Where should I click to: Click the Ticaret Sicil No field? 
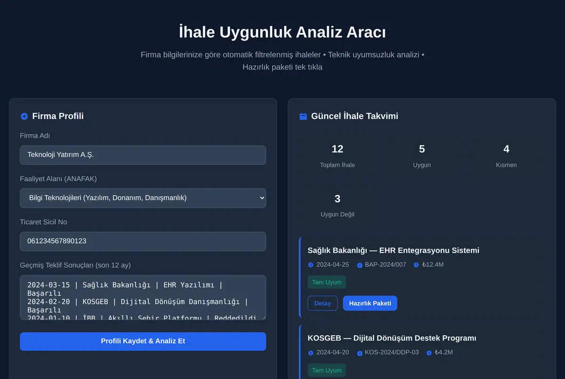click(143, 241)
